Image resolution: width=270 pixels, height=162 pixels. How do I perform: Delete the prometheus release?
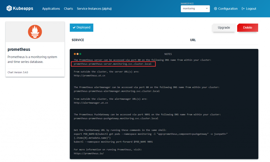[x=247, y=27]
